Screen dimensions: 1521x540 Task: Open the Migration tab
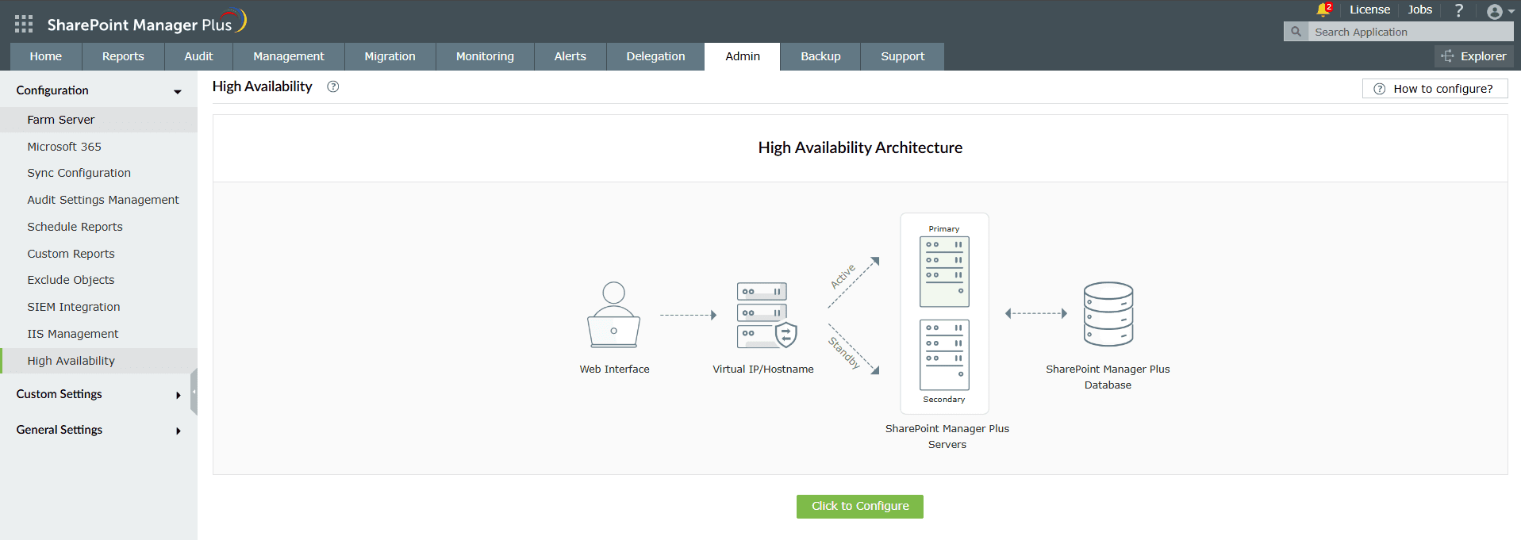tap(390, 56)
